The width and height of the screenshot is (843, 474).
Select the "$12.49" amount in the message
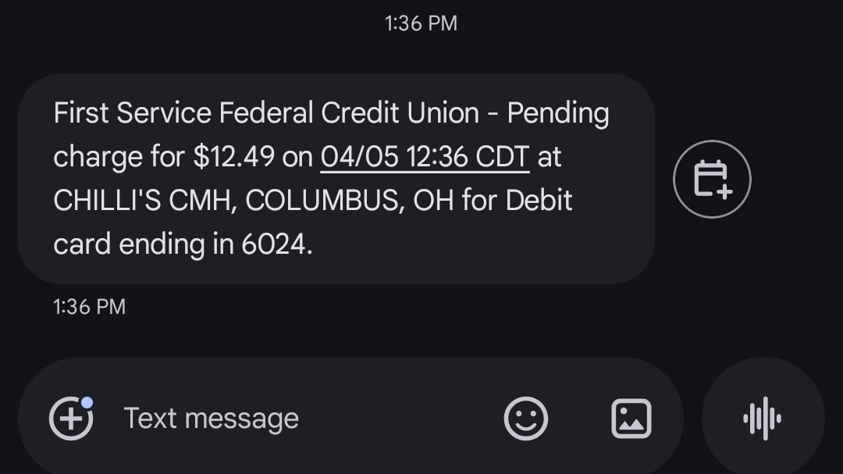click(x=234, y=157)
